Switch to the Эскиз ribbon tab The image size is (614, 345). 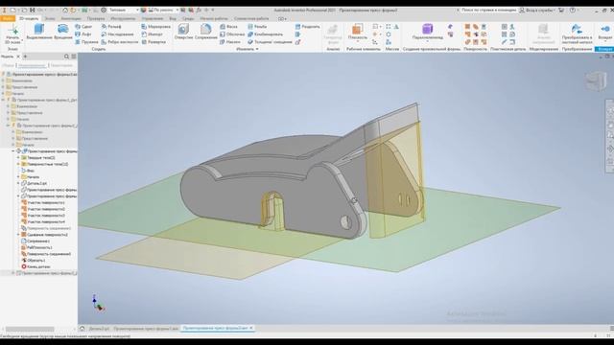50,18
